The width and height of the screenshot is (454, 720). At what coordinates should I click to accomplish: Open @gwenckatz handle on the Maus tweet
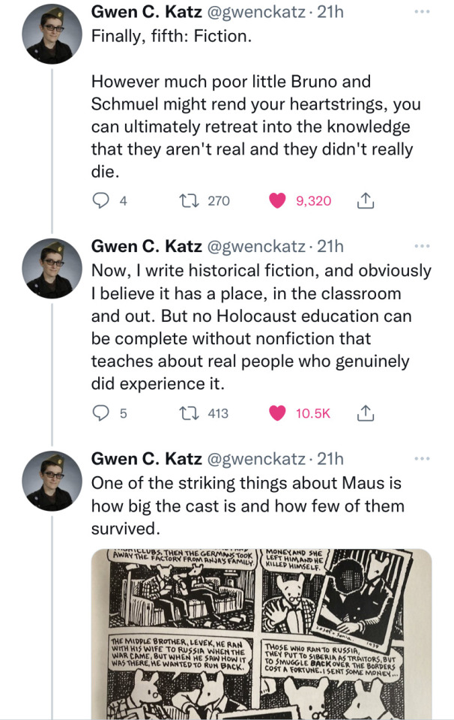253,457
